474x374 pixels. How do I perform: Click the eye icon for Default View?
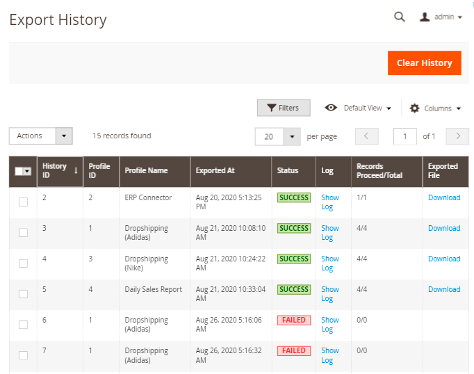332,108
